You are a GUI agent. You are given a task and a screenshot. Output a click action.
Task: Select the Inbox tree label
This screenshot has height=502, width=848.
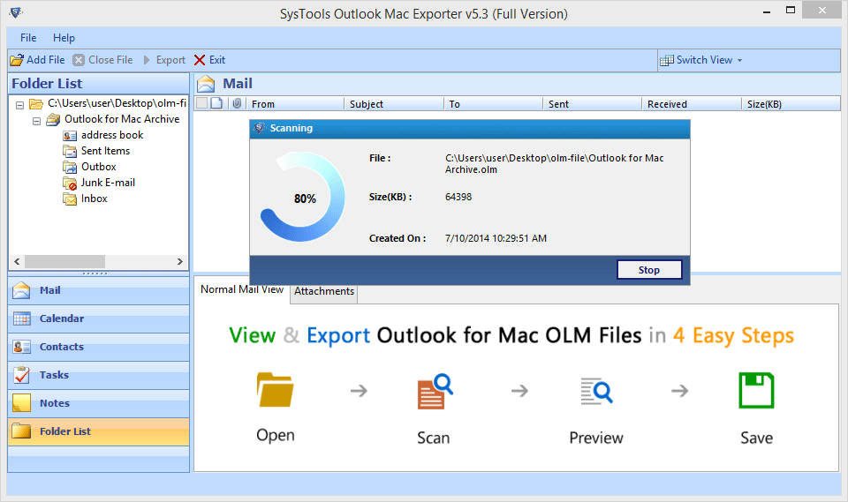coord(95,199)
